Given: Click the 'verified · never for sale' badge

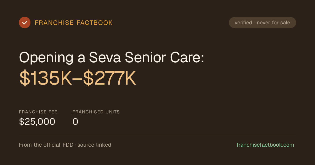Looking at the screenshot, I should coord(262,23).
